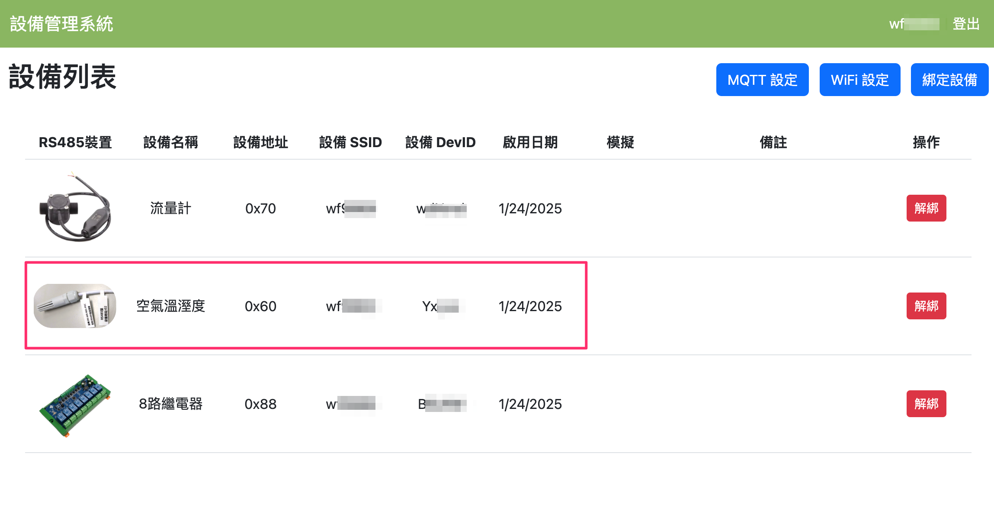Click the air temperature humidity sensor image
994x521 pixels.
[75, 306]
